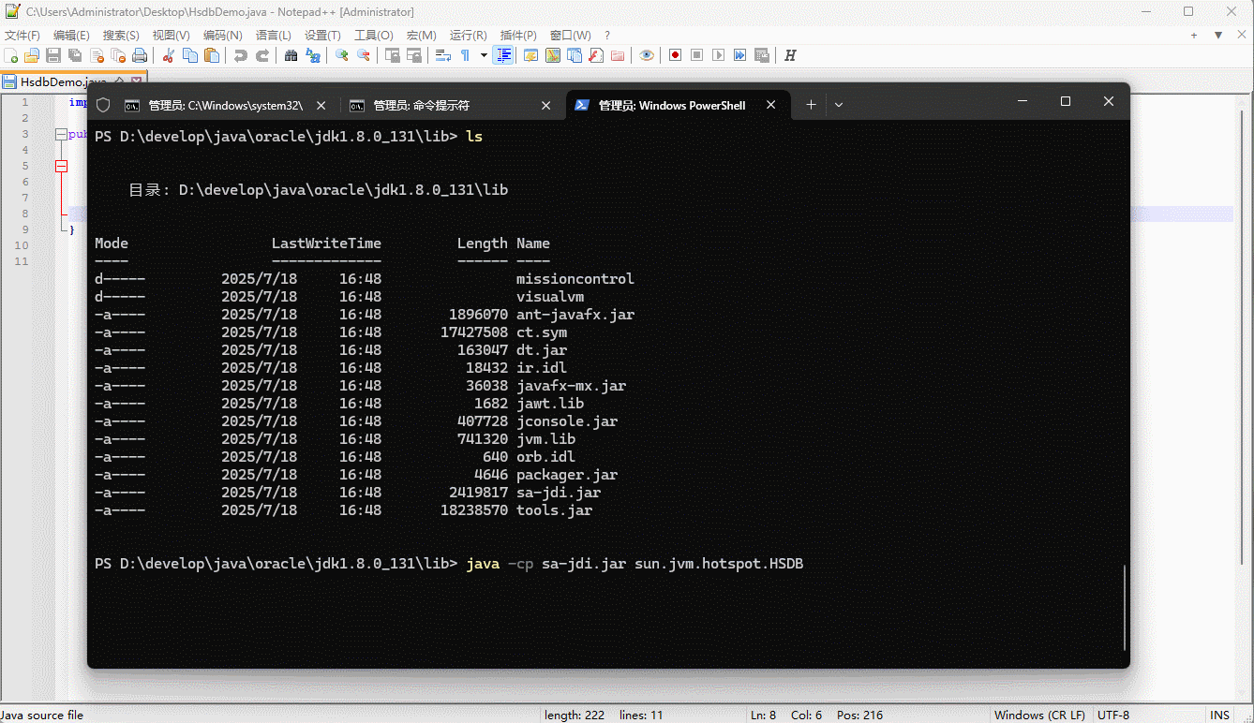1254x723 pixels.
Task: Click UTF-8 encoding in status bar
Action: click(x=1113, y=715)
